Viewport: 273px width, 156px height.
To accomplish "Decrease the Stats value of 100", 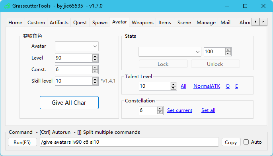I will point(228,53).
